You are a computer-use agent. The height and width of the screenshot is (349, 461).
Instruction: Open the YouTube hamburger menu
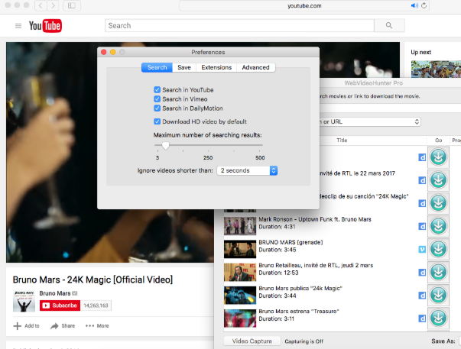pyautogui.click(x=18, y=26)
